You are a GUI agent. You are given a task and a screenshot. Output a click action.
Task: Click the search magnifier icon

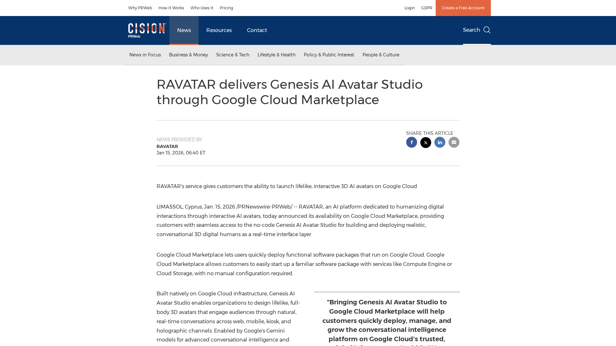(487, 30)
